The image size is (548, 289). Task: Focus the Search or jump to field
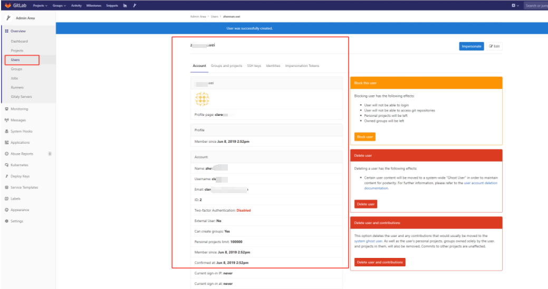(536, 6)
